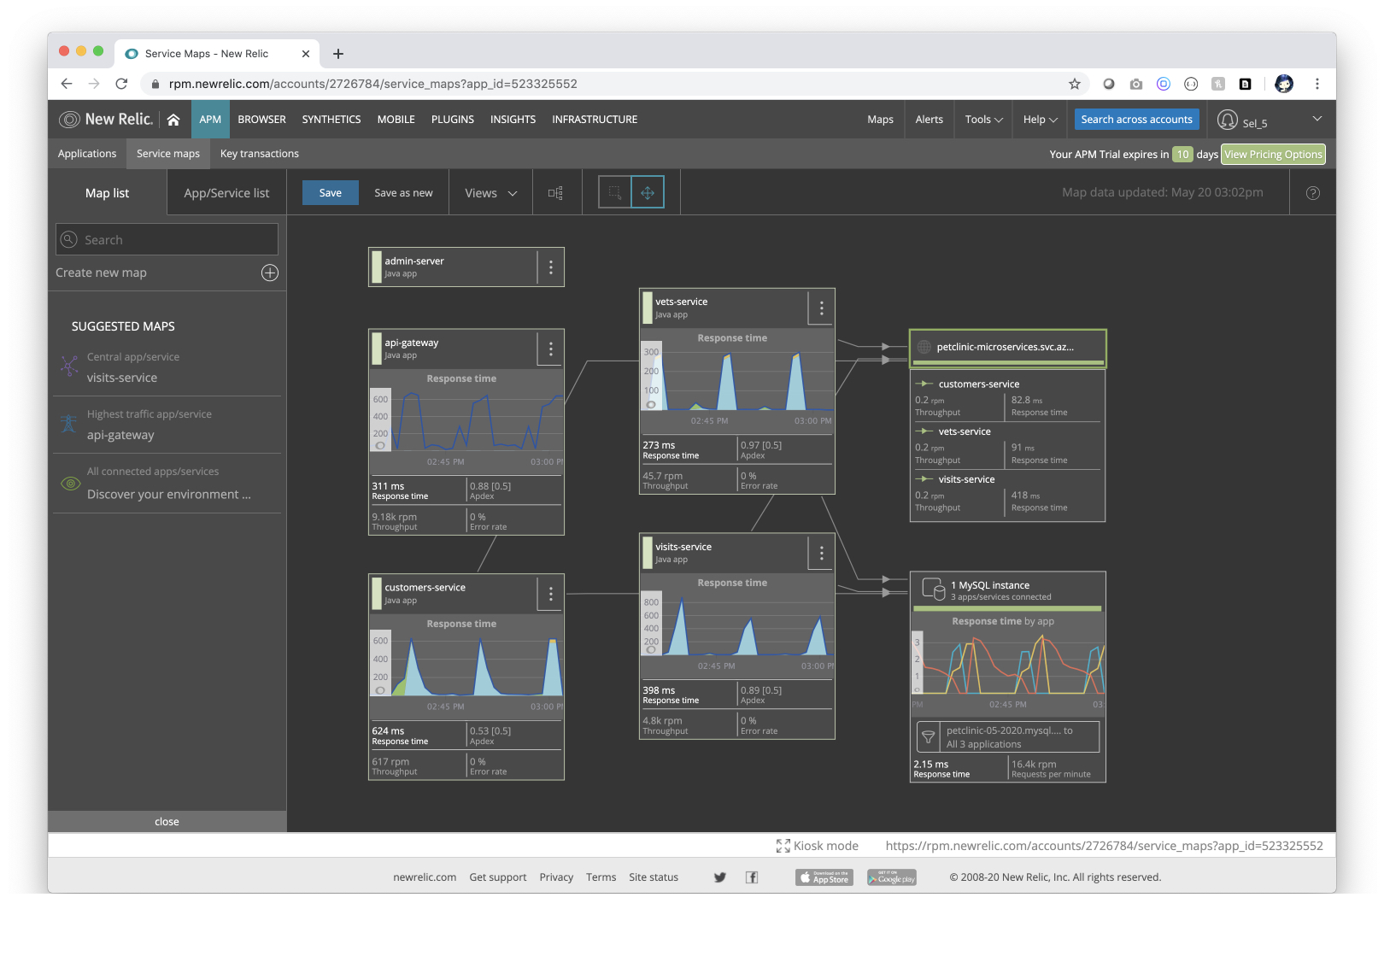This screenshot has height=956, width=1384.
Task: Close the map list sidebar
Action: pos(167,822)
